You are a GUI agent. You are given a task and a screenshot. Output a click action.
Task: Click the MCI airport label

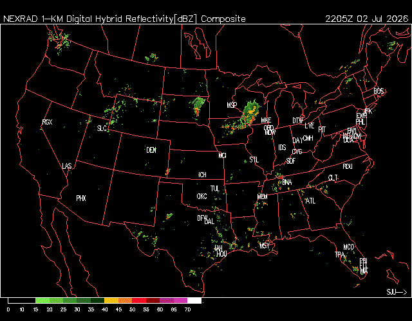tap(222, 155)
